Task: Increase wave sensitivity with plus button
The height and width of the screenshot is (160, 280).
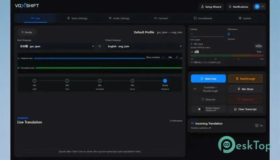Action: (x=177, y=57)
